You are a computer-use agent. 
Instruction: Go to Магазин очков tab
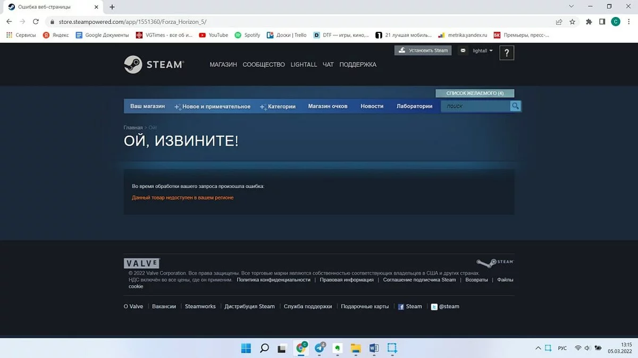point(328,106)
